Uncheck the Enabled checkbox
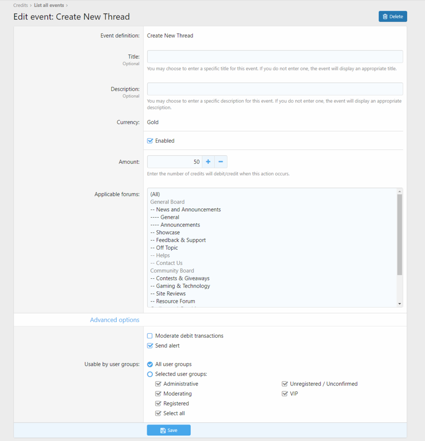The width and height of the screenshot is (425, 441). (150, 141)
